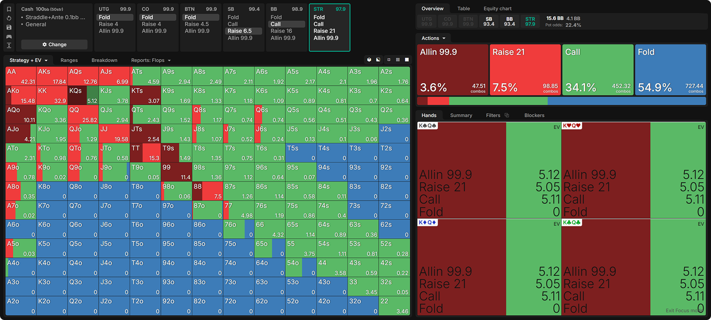
Task: Click the save disk icon
Action: pos(9,27)
